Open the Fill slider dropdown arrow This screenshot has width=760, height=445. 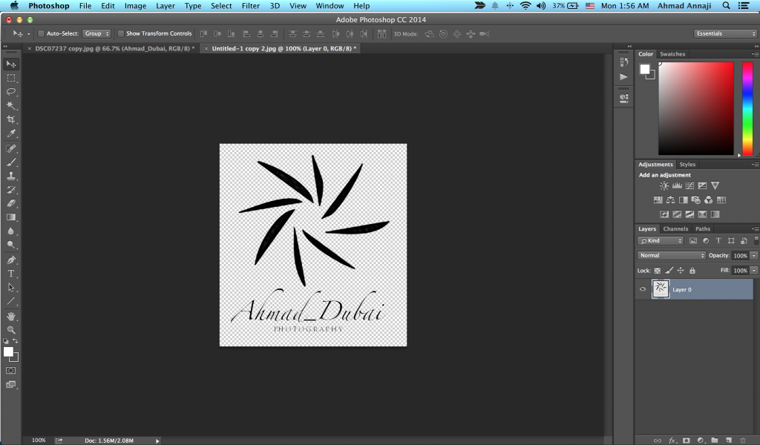754,271
